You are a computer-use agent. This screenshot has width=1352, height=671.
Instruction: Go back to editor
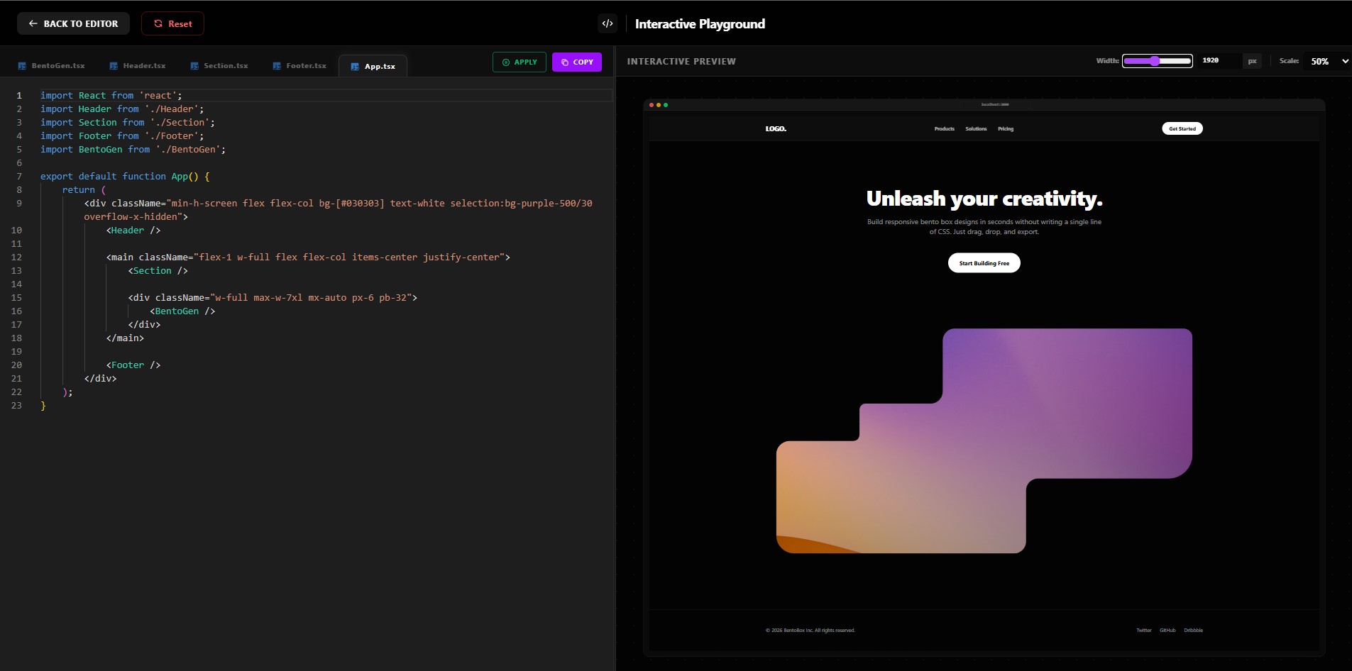73,23
